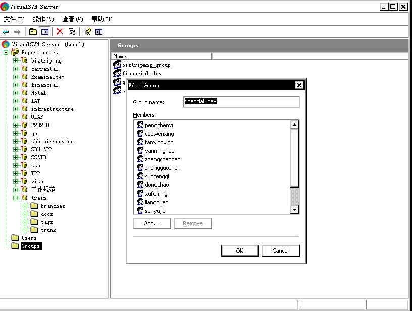This screenshot has height=311, width=412.
Task: Select the ExamineItem repository icon
Action: click(24, 77)
